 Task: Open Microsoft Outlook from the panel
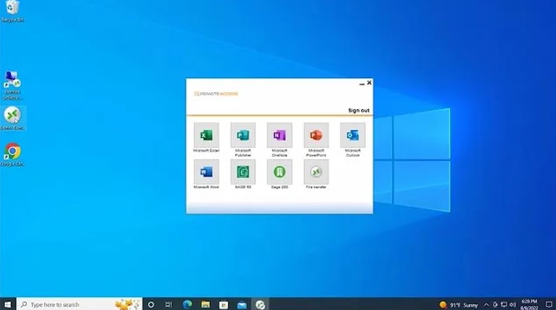tap(353, 135)
